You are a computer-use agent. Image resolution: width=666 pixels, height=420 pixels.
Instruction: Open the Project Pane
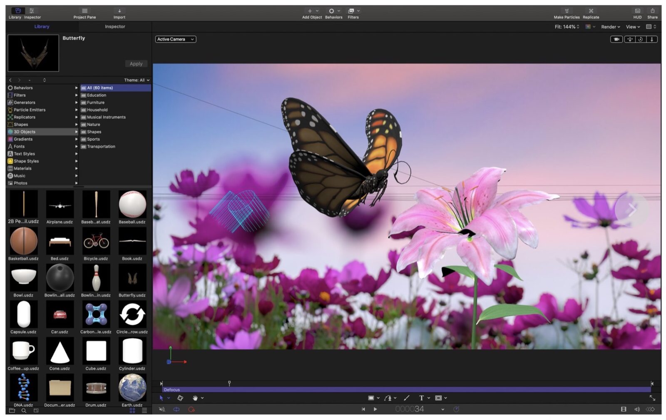click(x=84, y=11)
